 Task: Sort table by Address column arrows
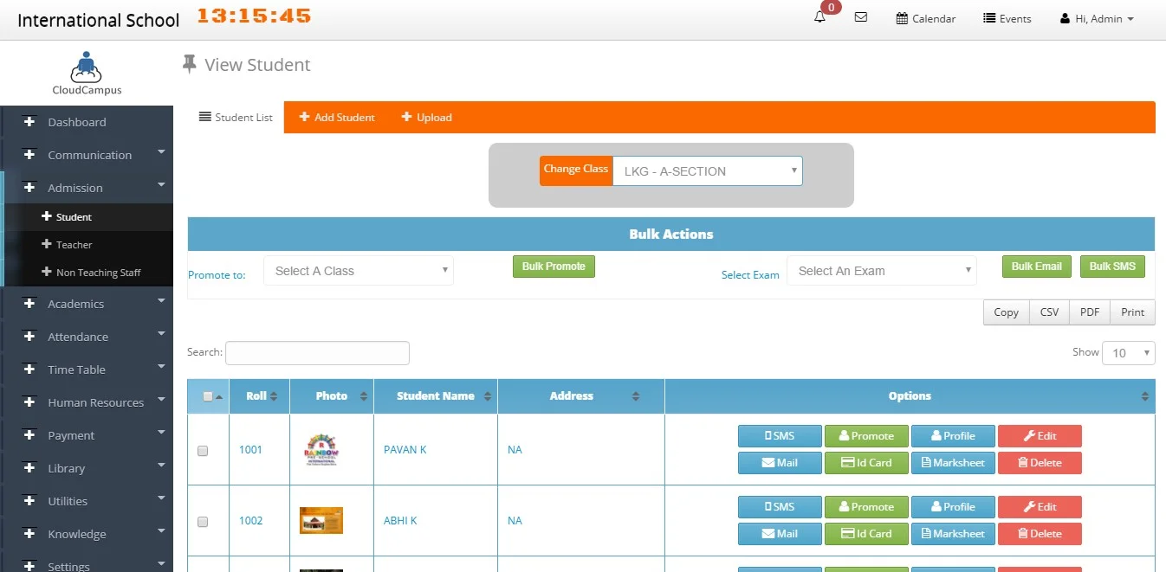pyautogui.click(x=636, y=396)
